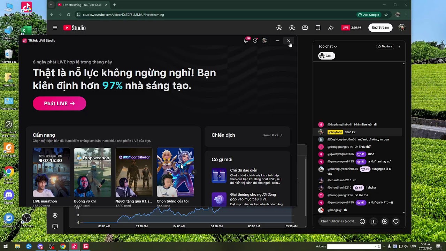Click the Super Chat dollar icon in chat

coord(374,221)
